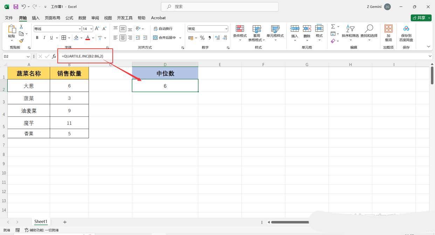Image resolution: width=435 pixels, height=235 pixels.
Task: Increase indent icon in alignment group
Action: (145, 38)
